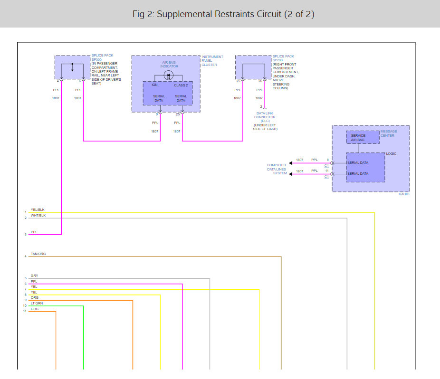Image resolution: width=440 pixels, height=379 pixels.
Task: Click the 'SPLICE PACK SP300' label
Action: click(x=103, y=57)
